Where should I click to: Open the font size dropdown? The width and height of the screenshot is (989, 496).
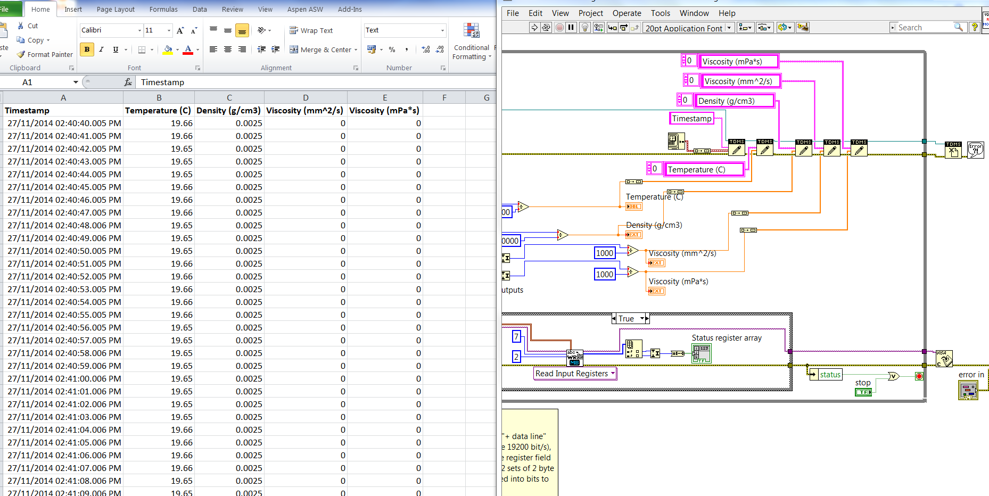tap(169, 30)
